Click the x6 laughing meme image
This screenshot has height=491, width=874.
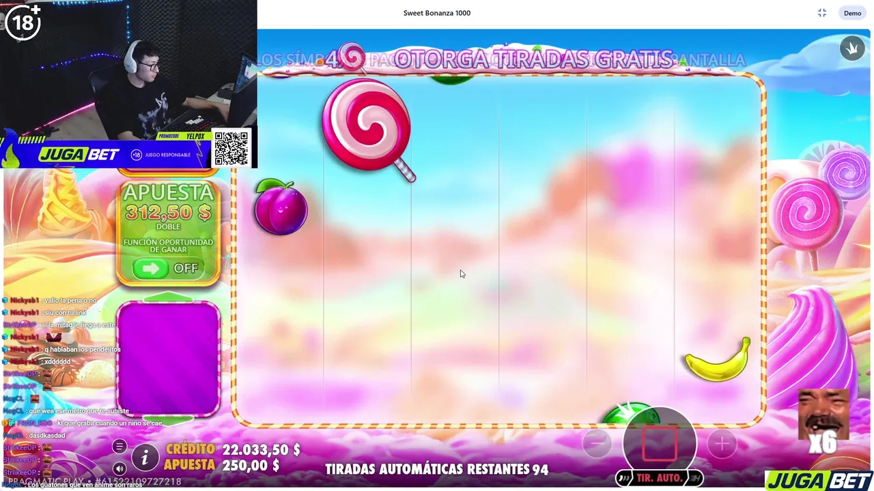pyautogui.click(x=823, y=421)
